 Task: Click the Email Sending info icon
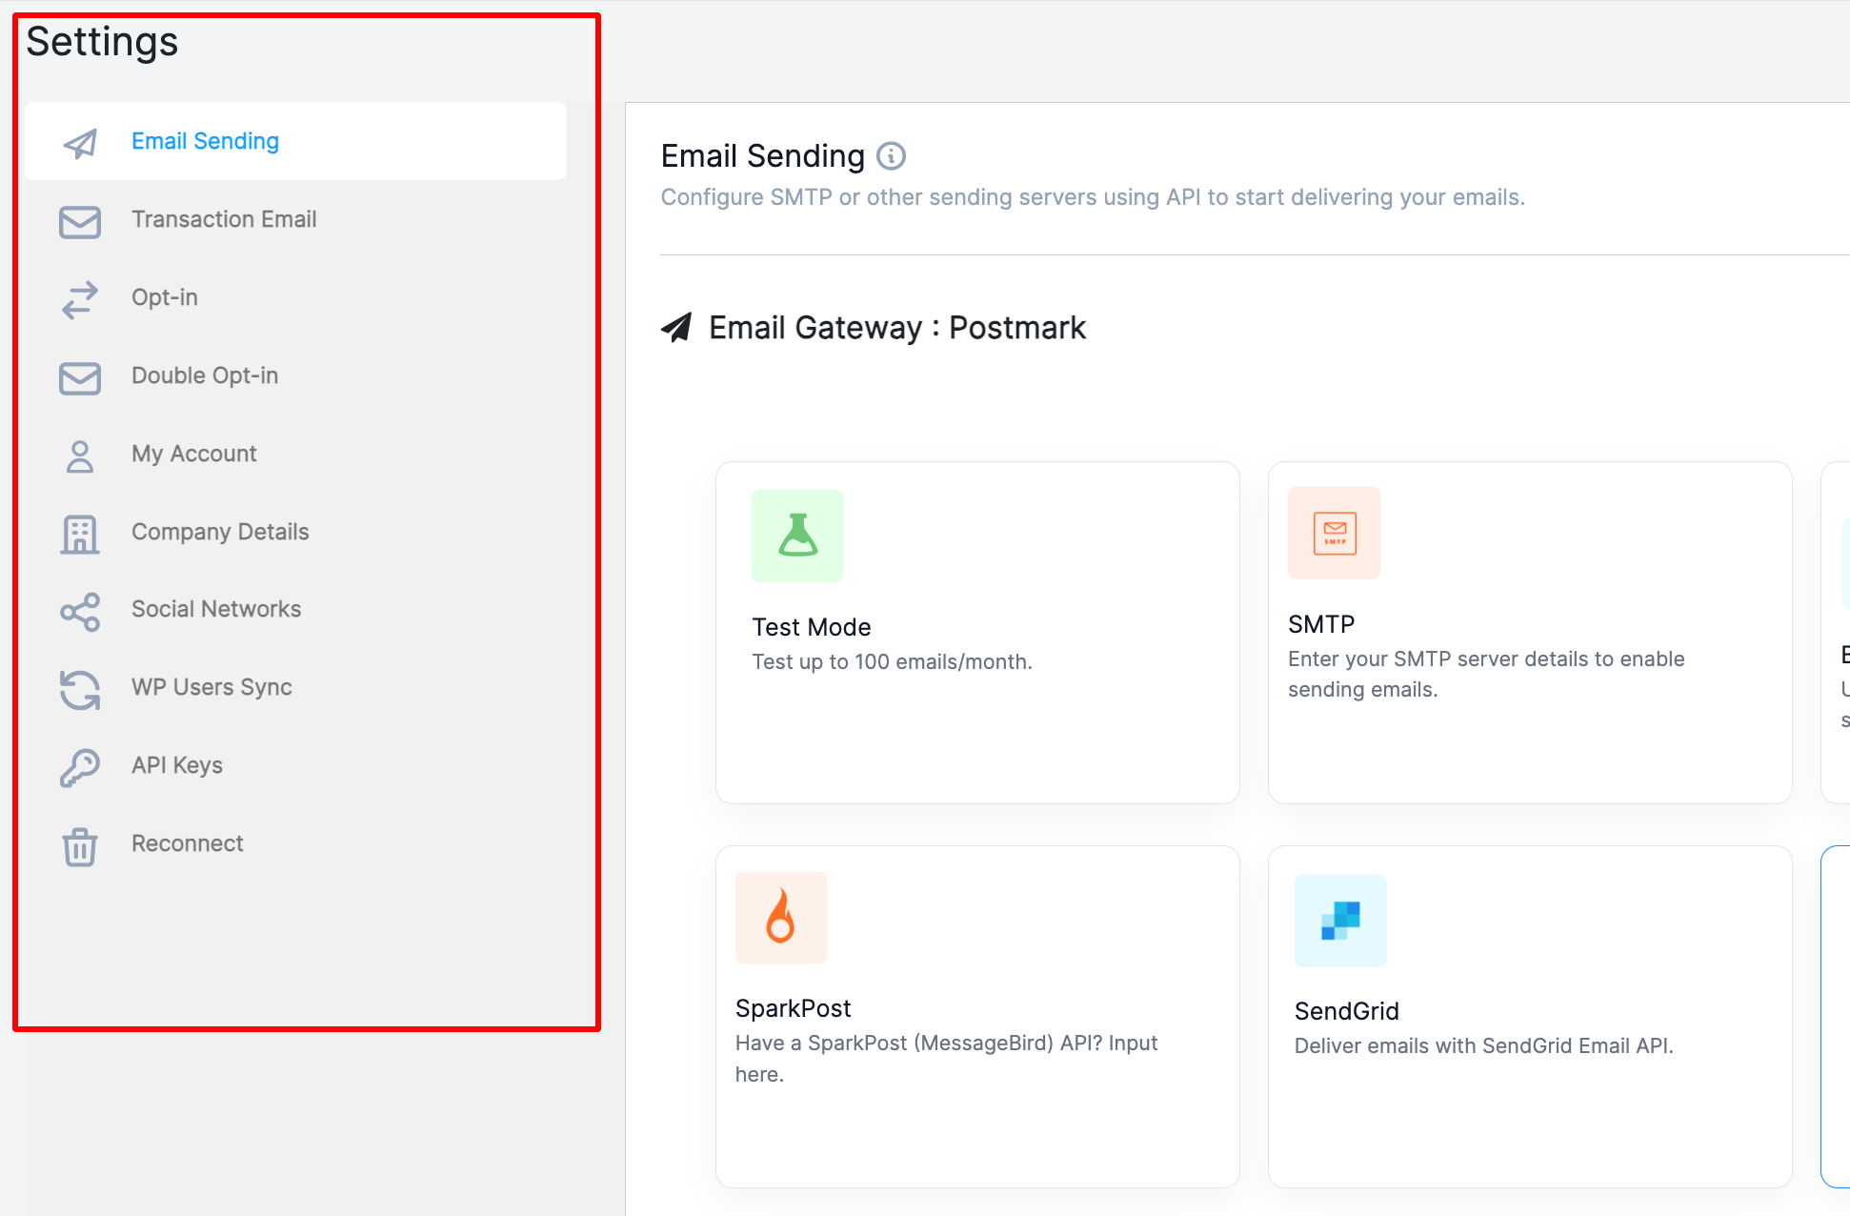[891, 156]
